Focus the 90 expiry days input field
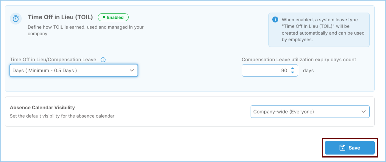386x162 pixels. pos(270,70)
